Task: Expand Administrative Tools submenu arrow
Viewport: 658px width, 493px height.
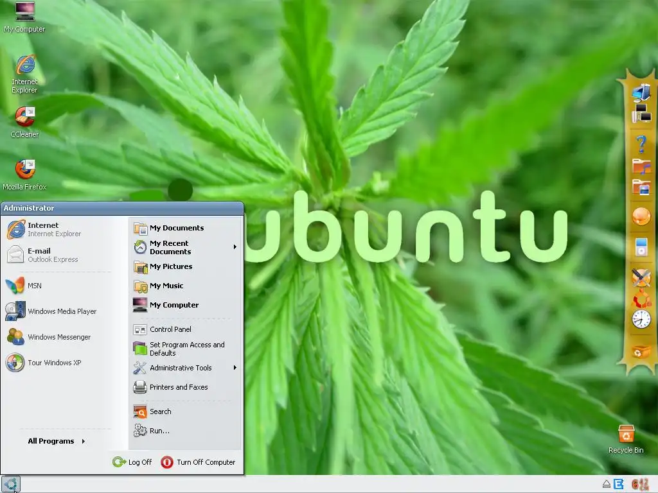Action: pyautogui.click(x=235, y=368)
